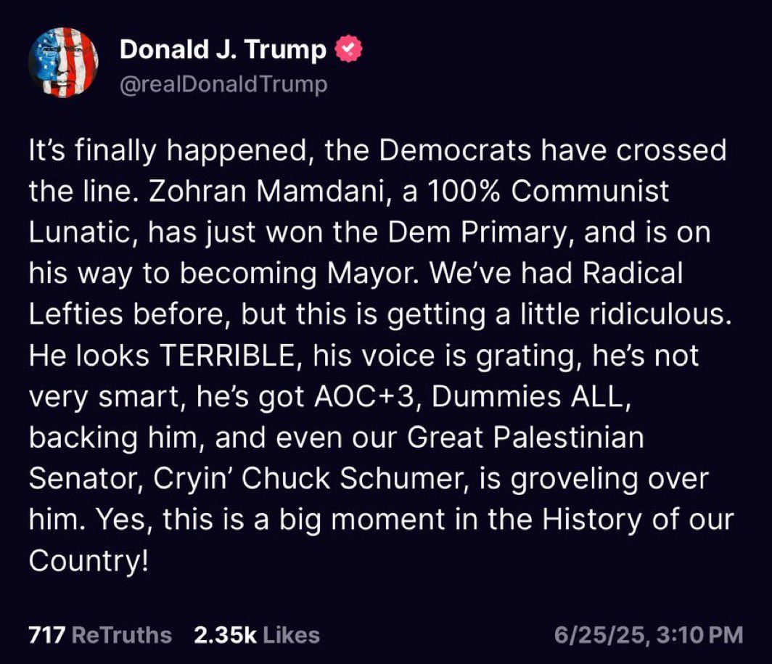
Task: Open the Donald J. Trump display name
Action: pyautogui.click(x=222, y=49)
